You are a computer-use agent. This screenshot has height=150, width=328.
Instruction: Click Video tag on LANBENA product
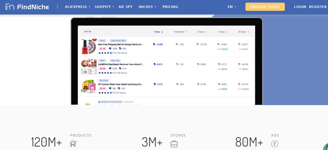point(102,60)
